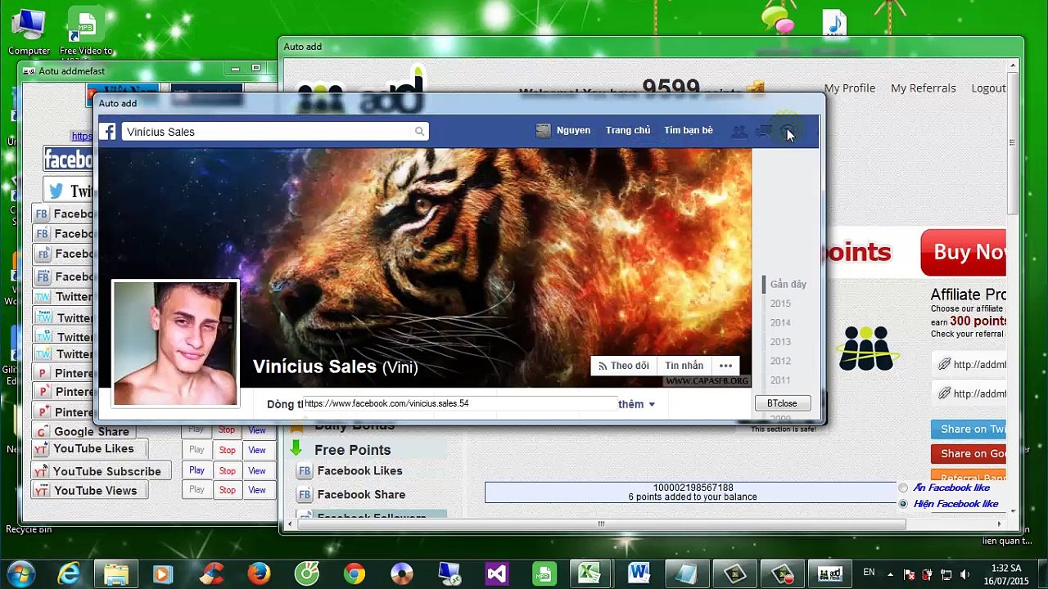Screen dimensions: 1048x589
Task: Expand the thêm dropdown on the profile tabs
Action: tap(637, 404)
